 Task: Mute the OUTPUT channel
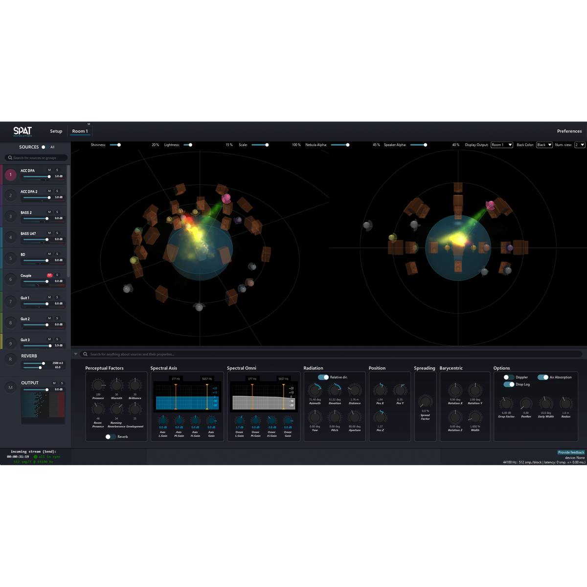point(54,383)
